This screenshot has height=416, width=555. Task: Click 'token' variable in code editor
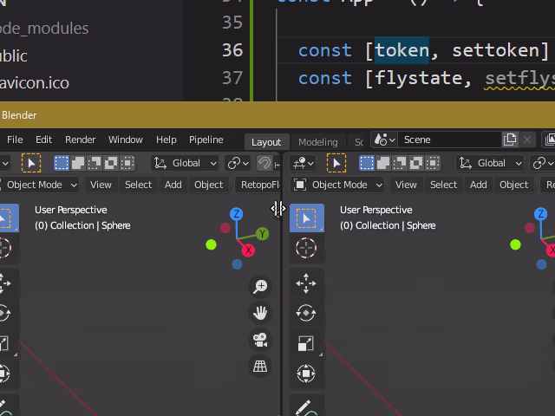pos(402,50)
